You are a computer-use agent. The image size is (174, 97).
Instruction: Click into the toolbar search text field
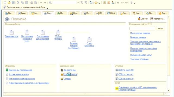(65, 2)
